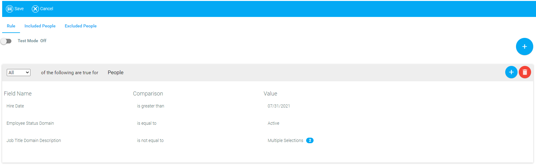Edit the 07/31/2021 date value
The width and height of the screenshot is (536, 166).
[x=279, y=106]
